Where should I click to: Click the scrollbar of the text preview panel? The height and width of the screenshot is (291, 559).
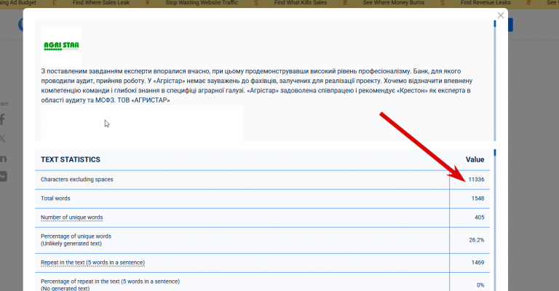495,81
